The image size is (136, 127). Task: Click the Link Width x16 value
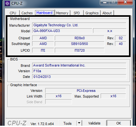(59, 96)
